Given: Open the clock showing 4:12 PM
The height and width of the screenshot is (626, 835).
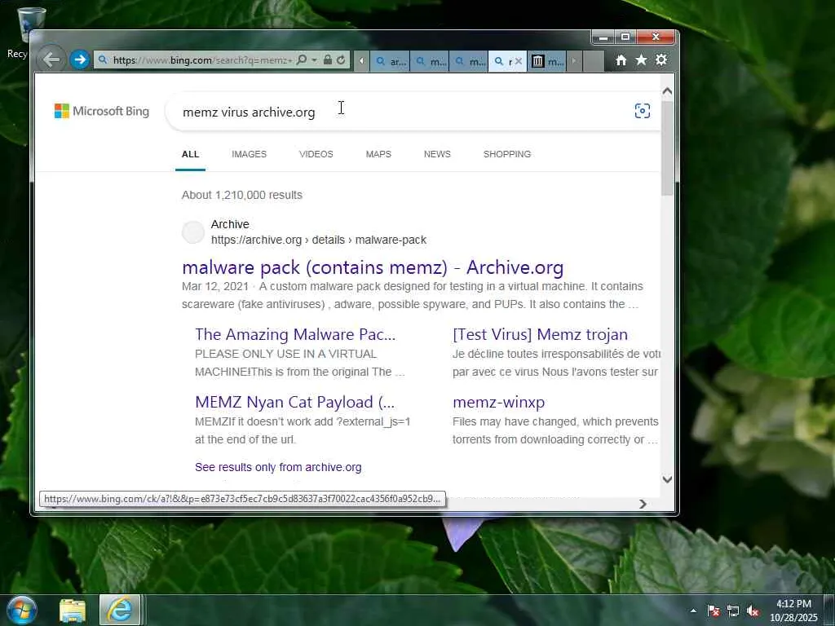Looking at the screenshot, I should (793, 611).
